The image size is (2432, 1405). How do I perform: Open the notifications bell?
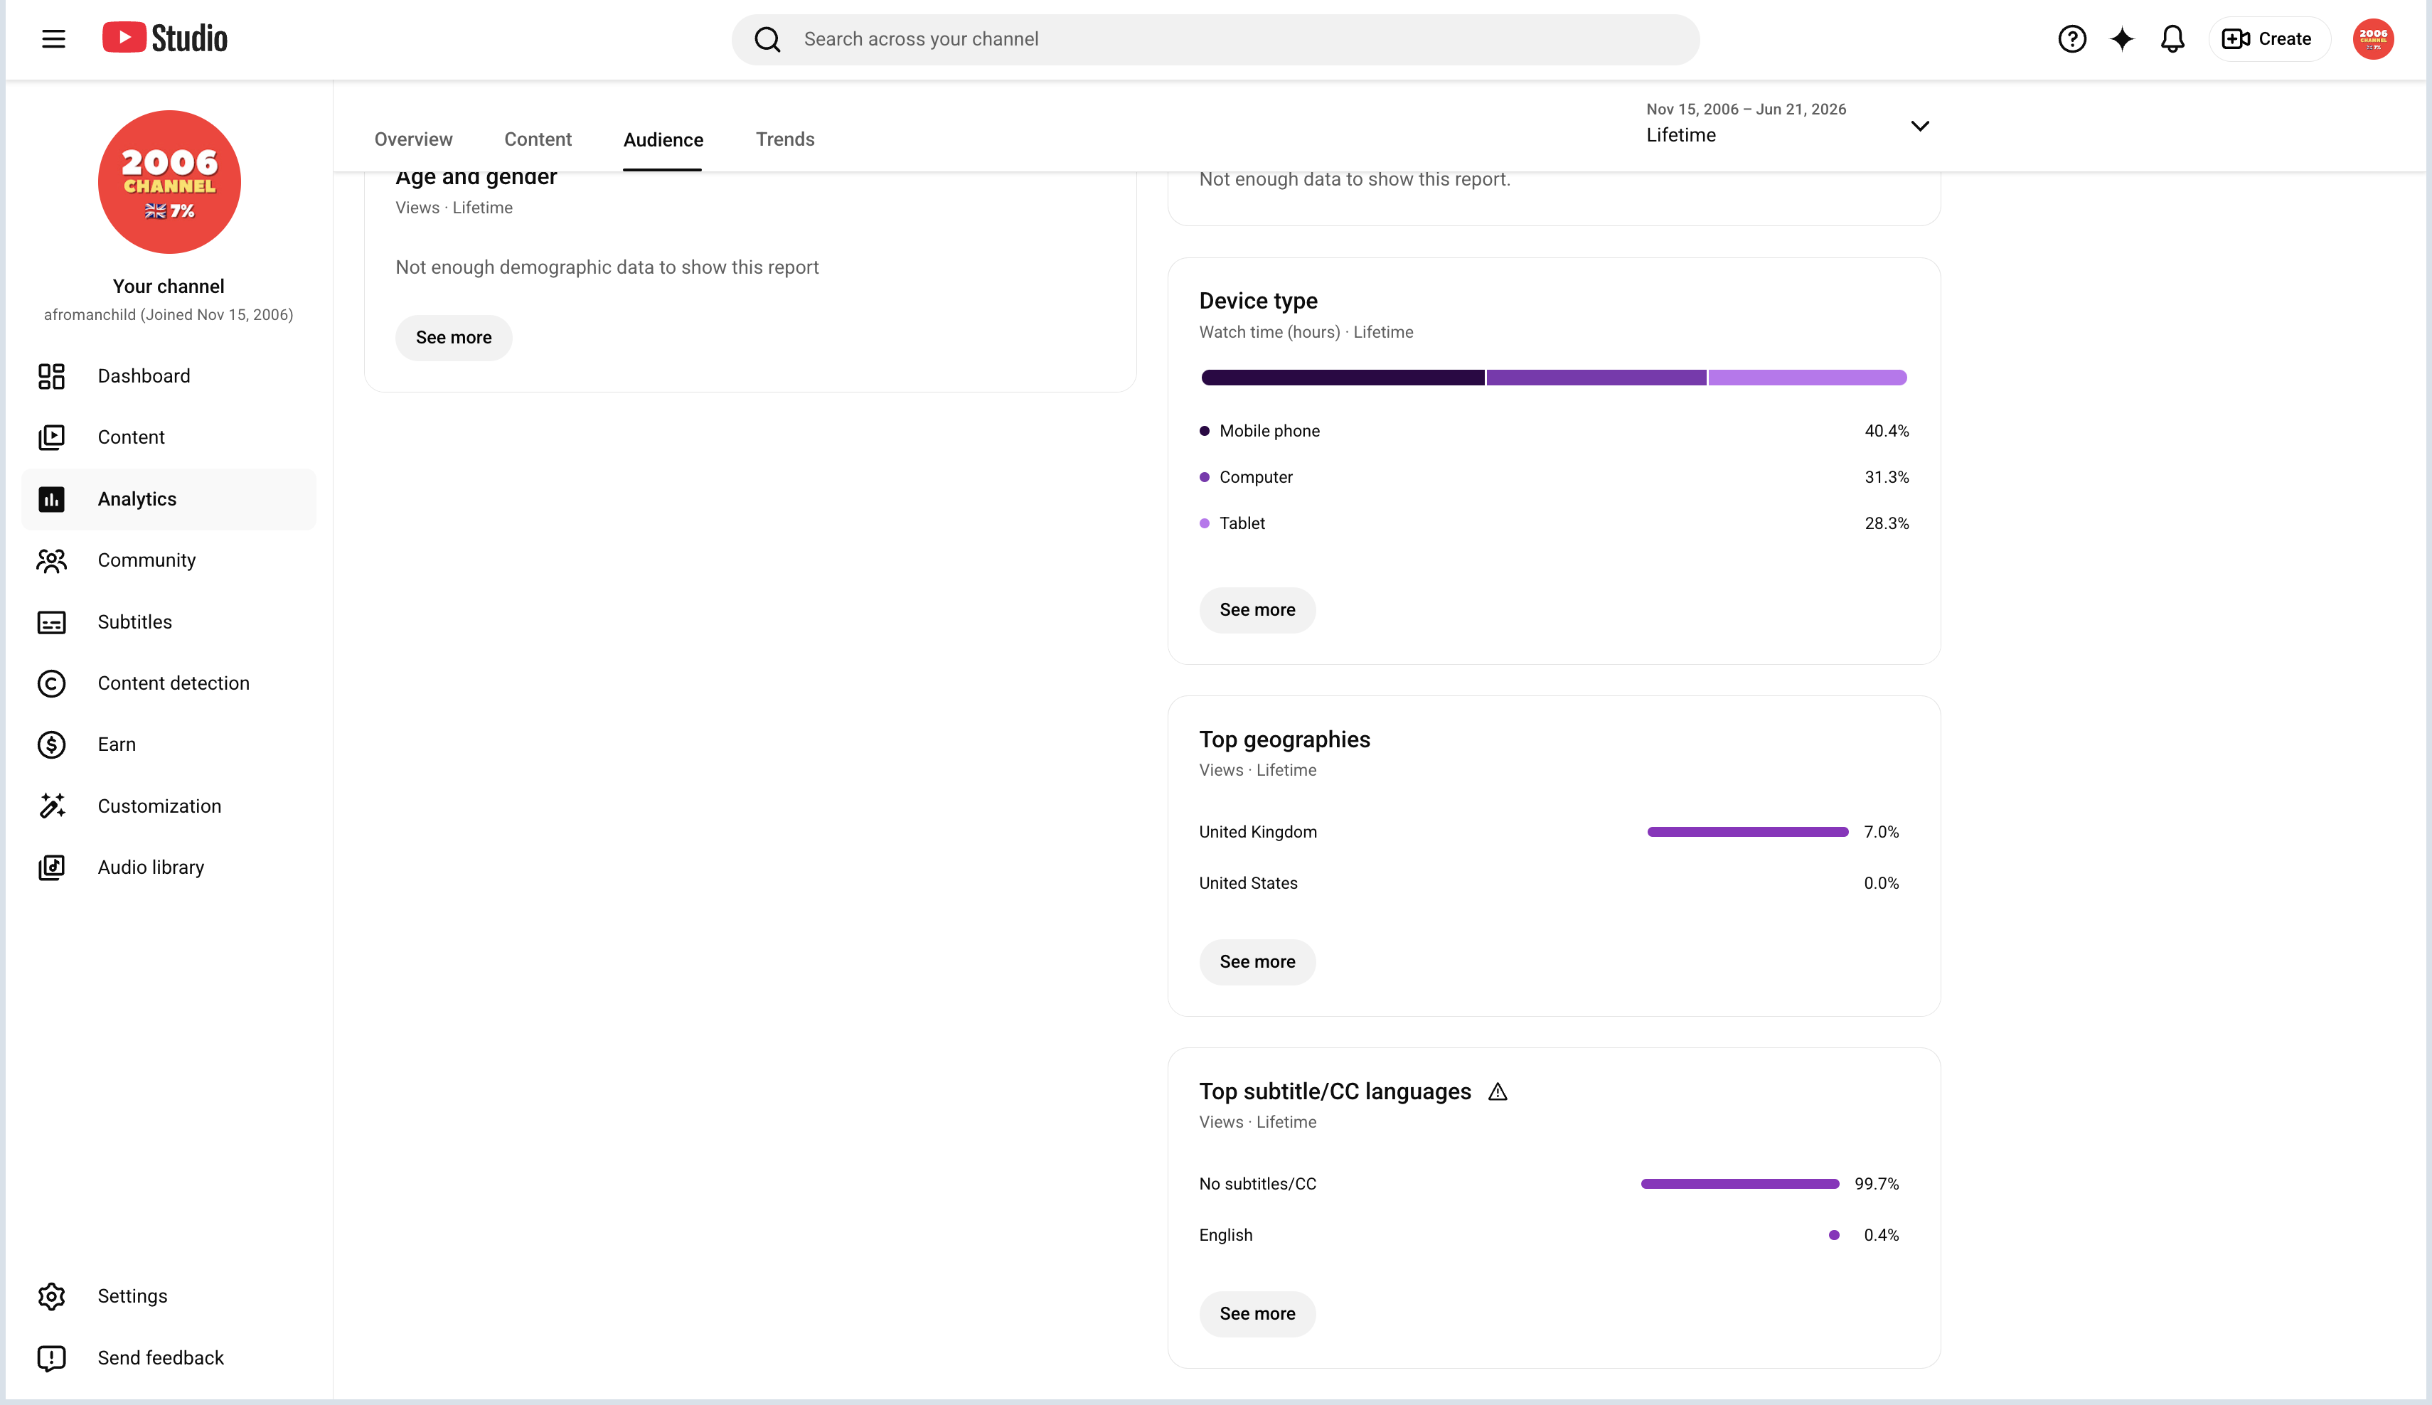(x=2172, y=38)
